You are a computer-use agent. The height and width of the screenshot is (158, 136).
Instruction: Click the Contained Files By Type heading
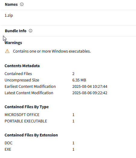pyautogui.click(x=27, y=107)
